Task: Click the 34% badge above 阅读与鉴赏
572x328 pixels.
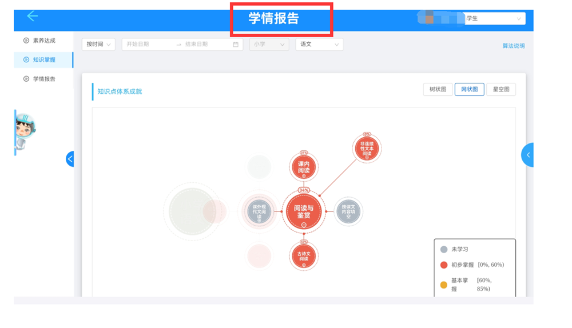Action: (x=304, y=190)
